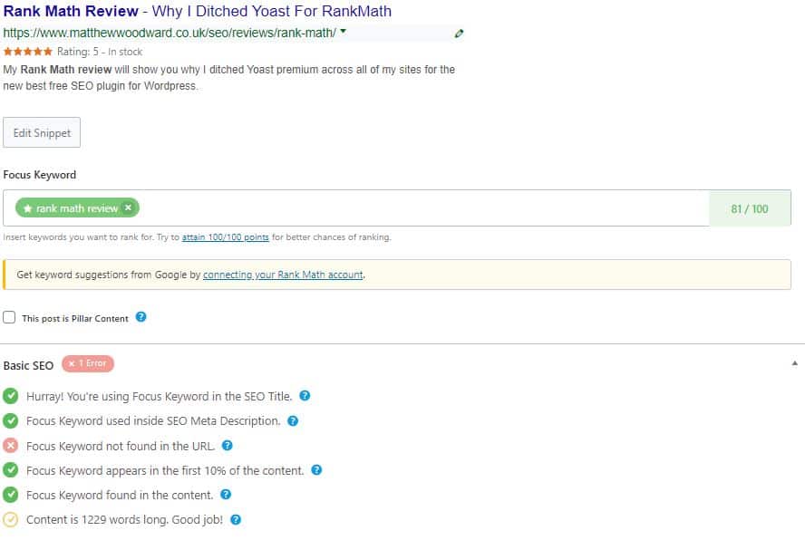The image size is (805, 540).
Task: Click green check icon for keyword found in content
Action: point(10,495)
